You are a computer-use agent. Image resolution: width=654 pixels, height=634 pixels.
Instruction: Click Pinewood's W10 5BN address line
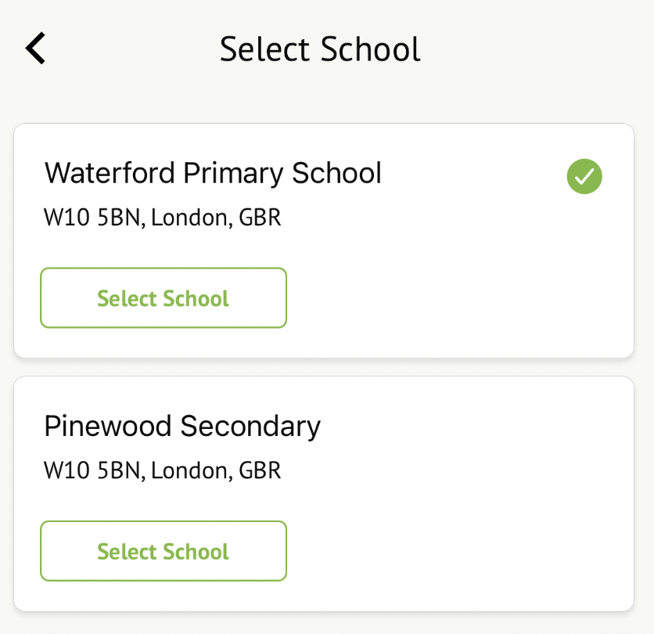click(x=162, y=470)
